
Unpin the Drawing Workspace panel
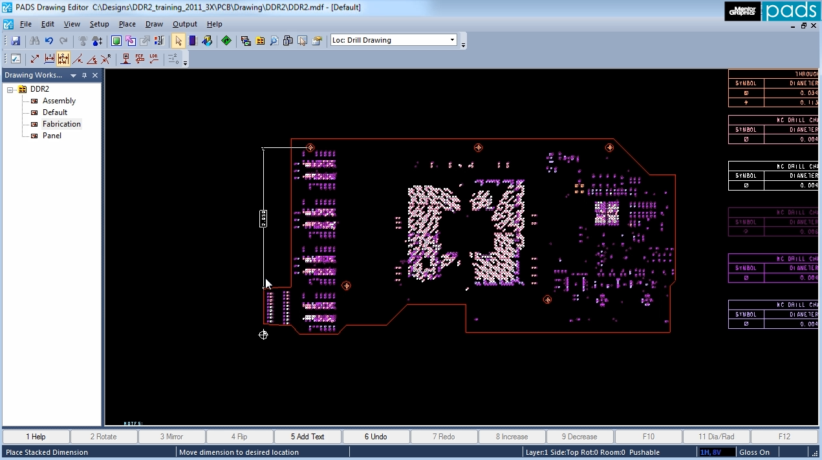point(85,75)
